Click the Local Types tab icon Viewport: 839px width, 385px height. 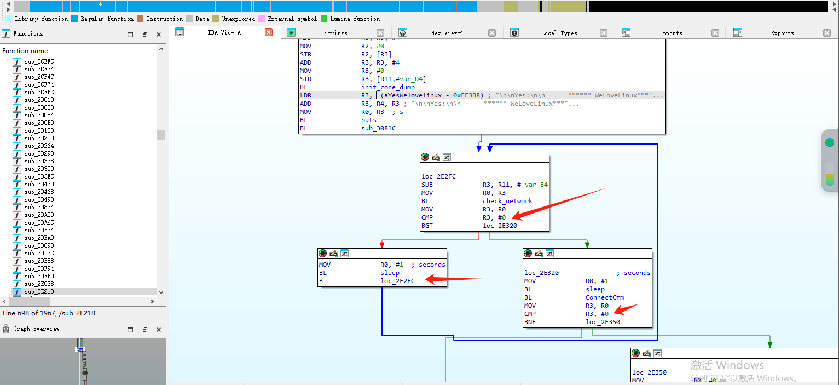[x=514, y=32]
